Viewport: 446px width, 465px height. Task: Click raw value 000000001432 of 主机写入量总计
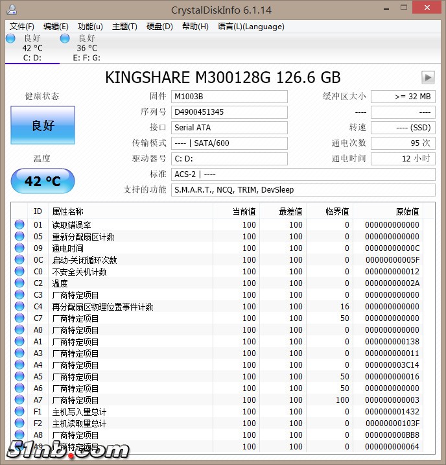tap(392, 412)
